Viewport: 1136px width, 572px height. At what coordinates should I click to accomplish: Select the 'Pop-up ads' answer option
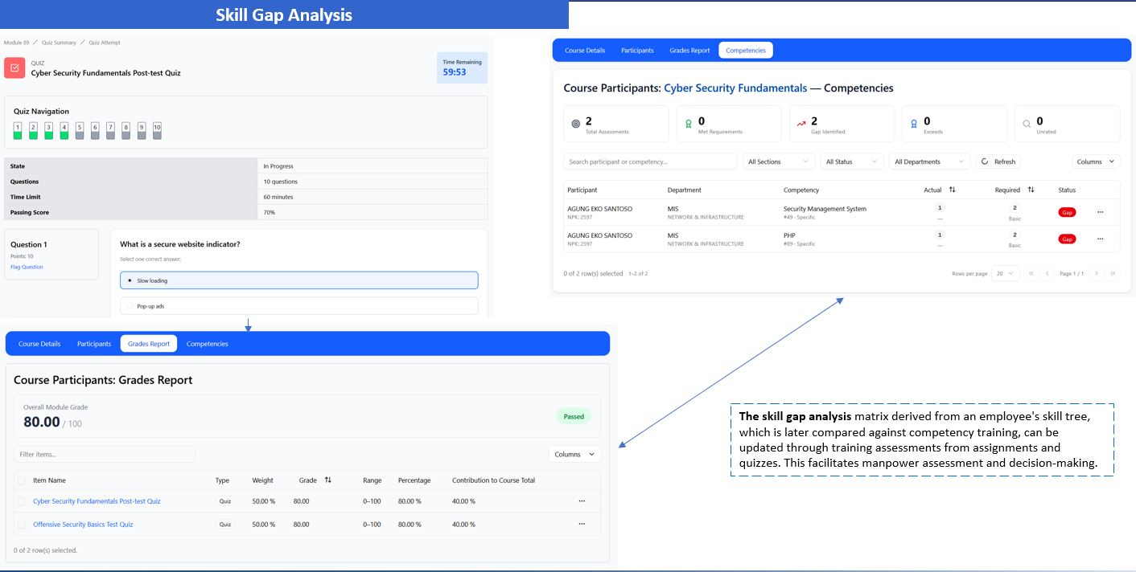pyautogui.click(x=298, y=306)
